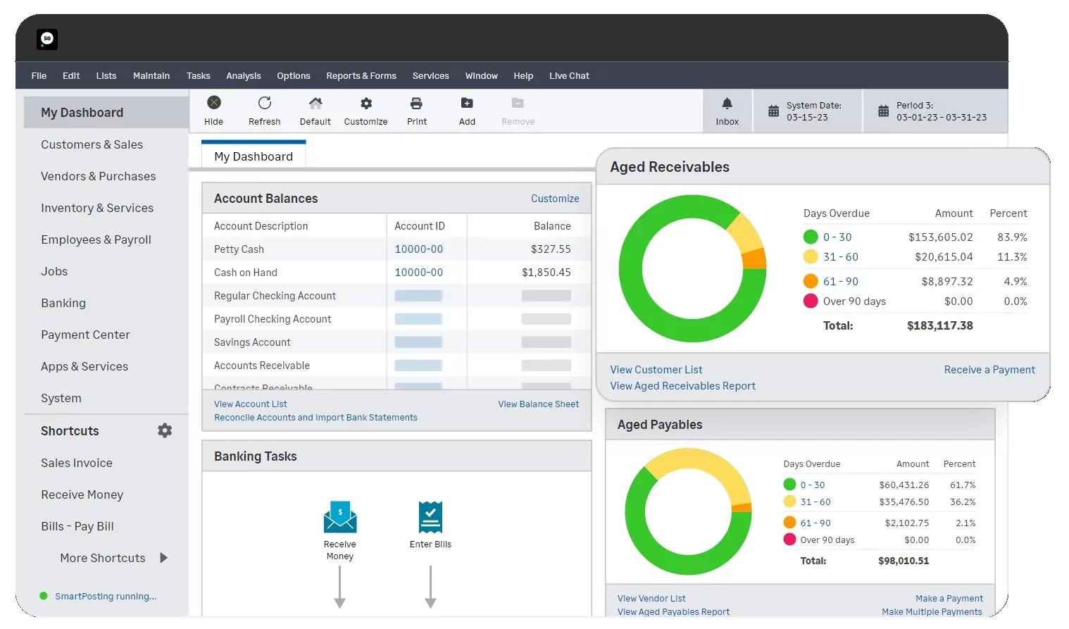
Task: Click the Add toolbar icon
Action: point(467,104)
